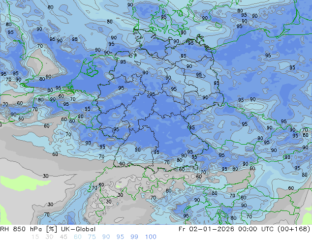Select the legend value 100

click(151, 237)
